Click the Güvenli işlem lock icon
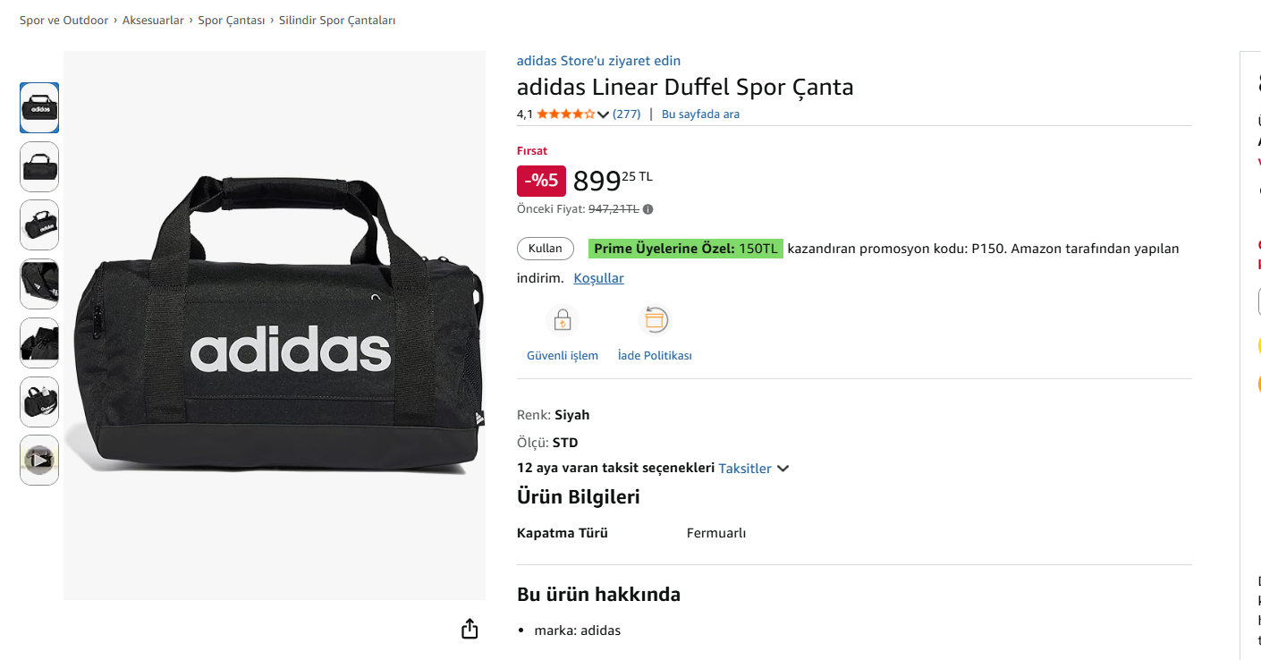The image size is (1261, 660). (563, 320)
